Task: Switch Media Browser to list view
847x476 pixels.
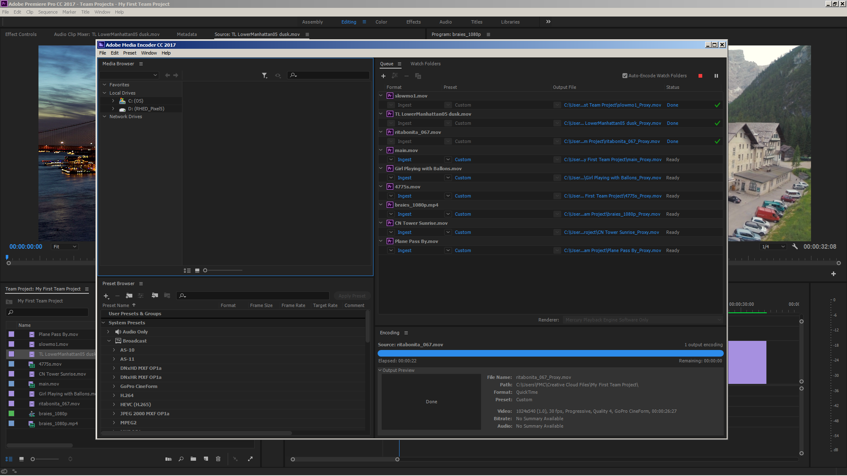Action: [187, 271]
